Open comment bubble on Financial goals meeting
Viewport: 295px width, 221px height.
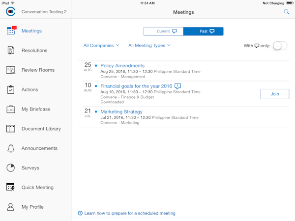[178, 86]
